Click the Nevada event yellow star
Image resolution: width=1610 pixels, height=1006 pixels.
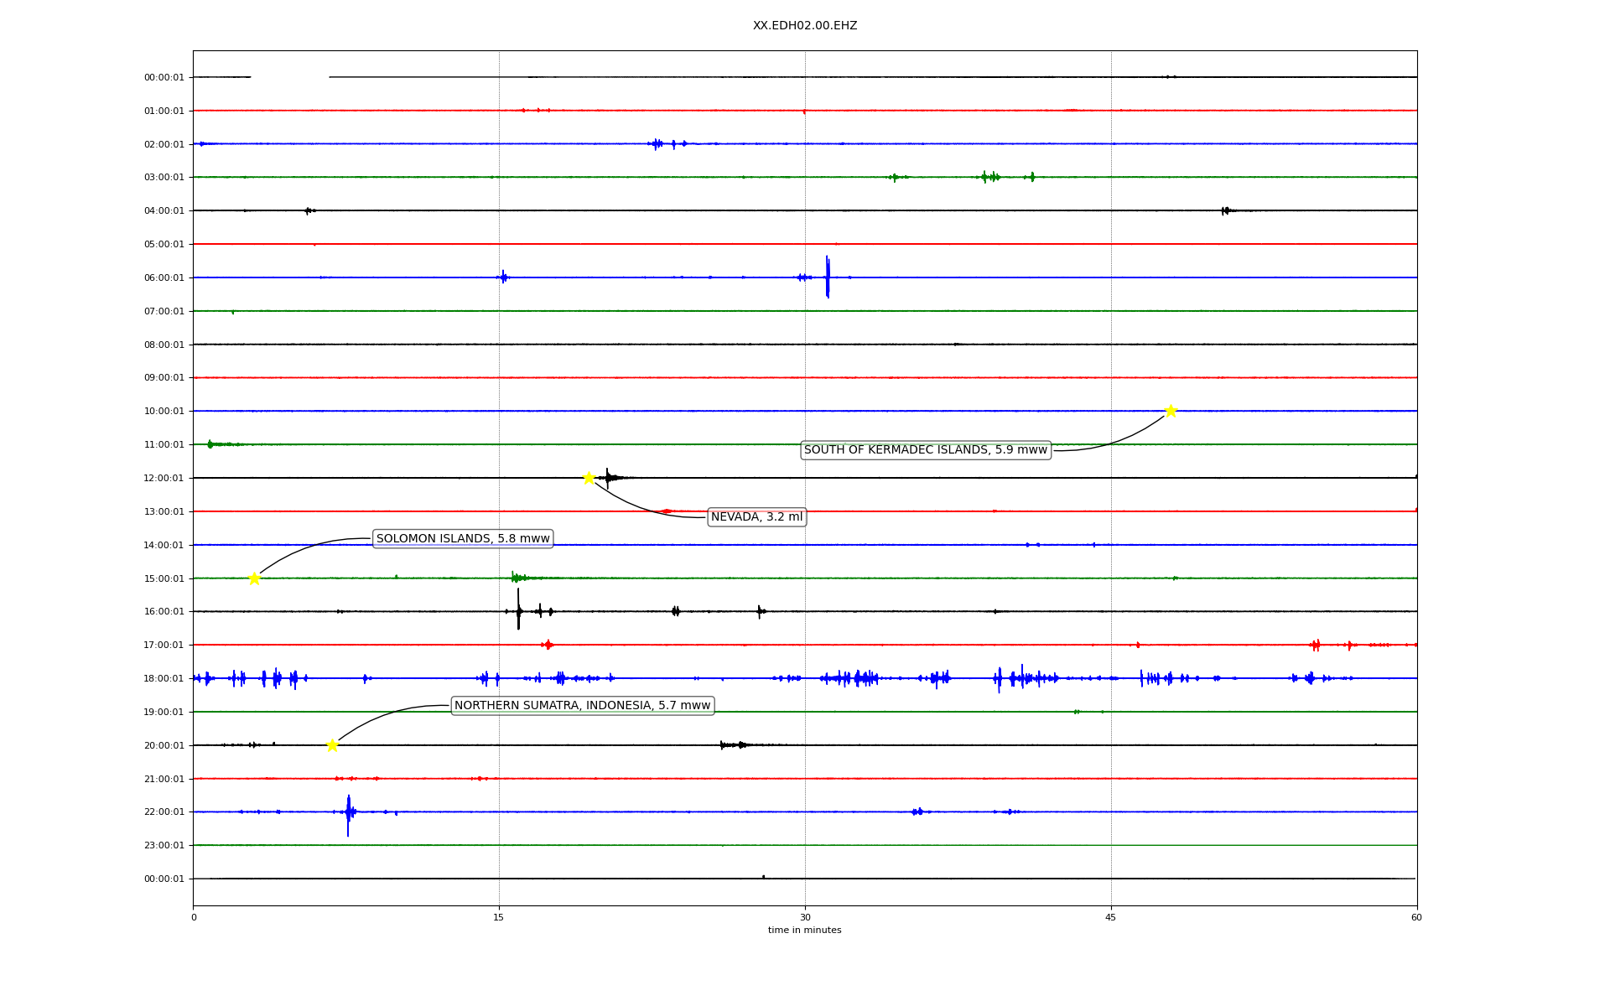coord(589,478)
